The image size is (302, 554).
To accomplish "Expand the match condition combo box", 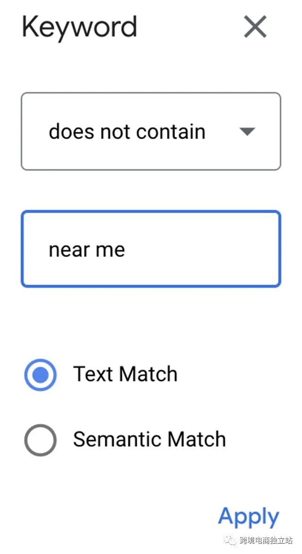I will click(151, 131).
